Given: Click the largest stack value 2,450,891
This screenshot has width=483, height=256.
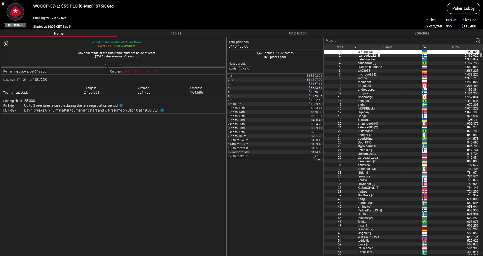Looking at the screenshot, I should pos(91,92).
